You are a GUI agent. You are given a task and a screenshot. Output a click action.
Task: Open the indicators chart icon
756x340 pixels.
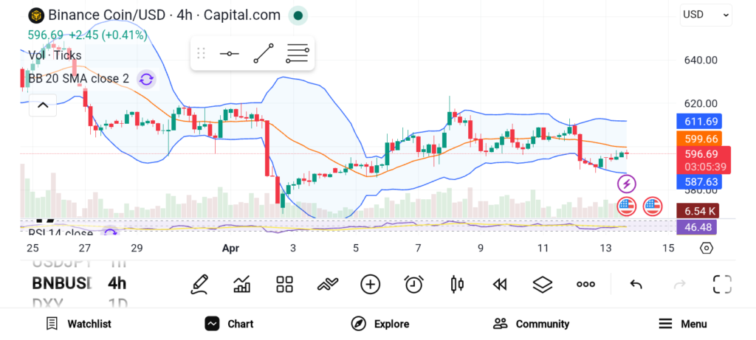[x=241, y=285]
